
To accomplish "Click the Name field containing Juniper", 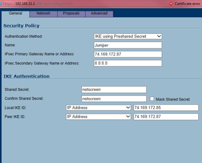I will tap(128, 45).
